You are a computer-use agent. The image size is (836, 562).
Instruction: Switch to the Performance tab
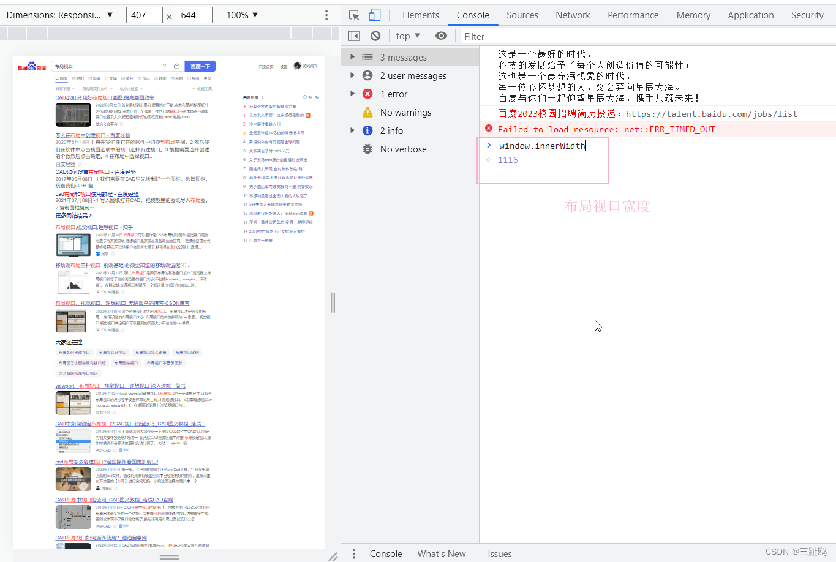pyautogui.click(x=633, y=15)
